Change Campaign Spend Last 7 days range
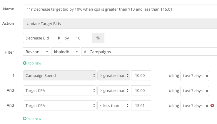The image size is (217, 124). point(195,76)
